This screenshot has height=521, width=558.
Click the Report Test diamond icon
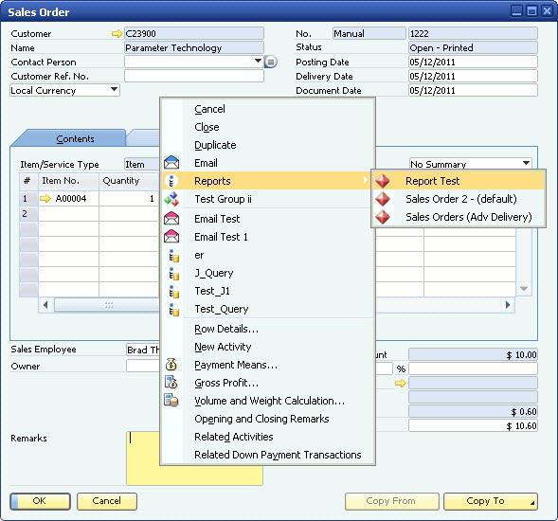tap(383, 181)
